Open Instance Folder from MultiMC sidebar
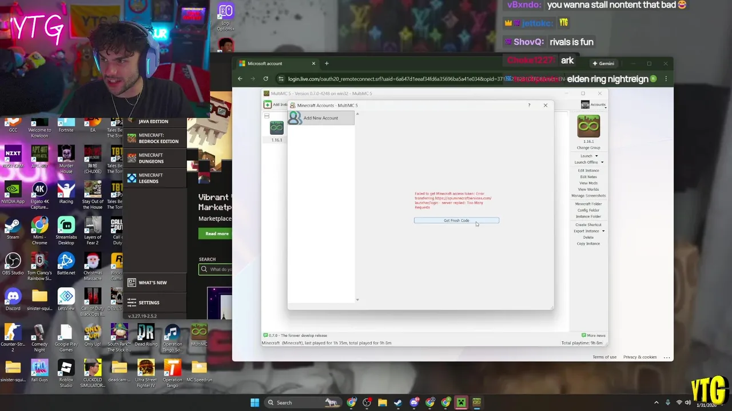The image size is (732, 411). click(588, 216)
